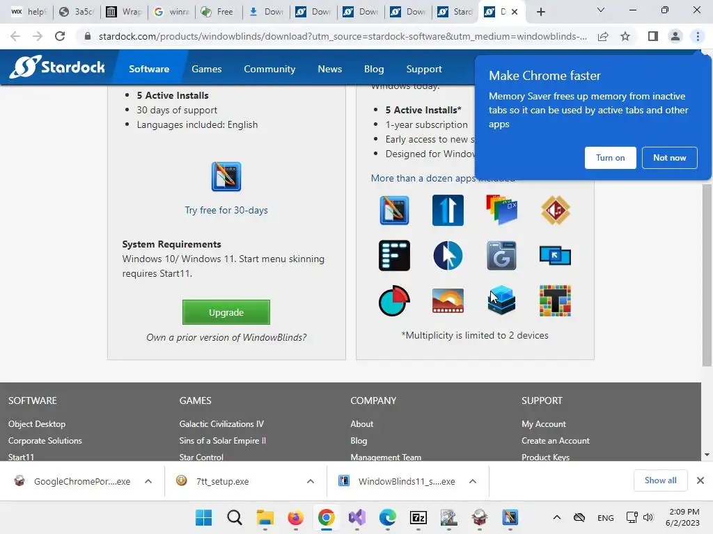Close the downloads bar
Viewport: 713px width, 534px height.
coord(700,480)
